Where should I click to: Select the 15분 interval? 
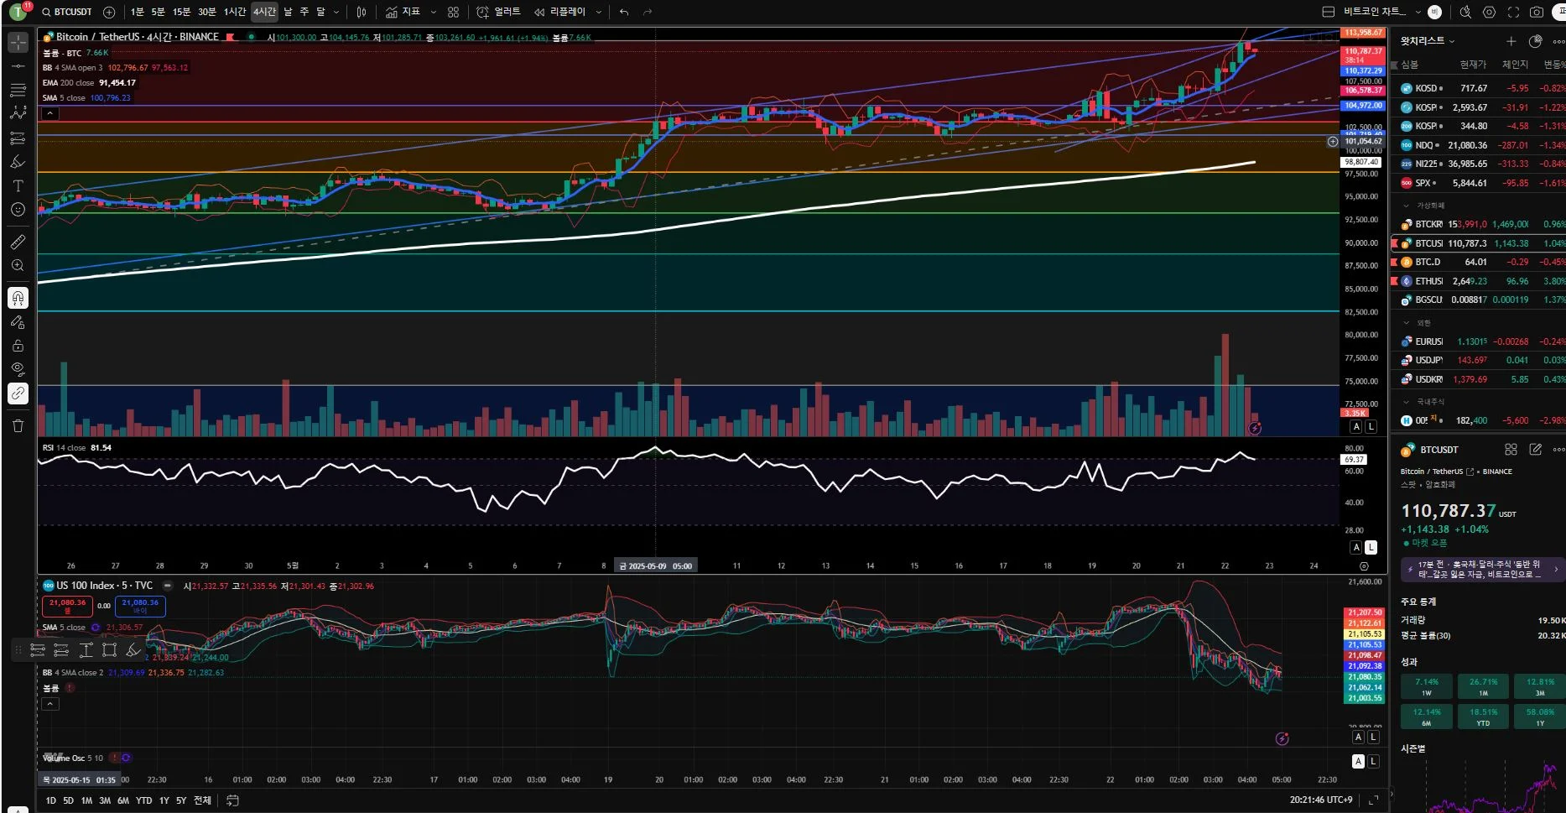(x=181, y=12)
